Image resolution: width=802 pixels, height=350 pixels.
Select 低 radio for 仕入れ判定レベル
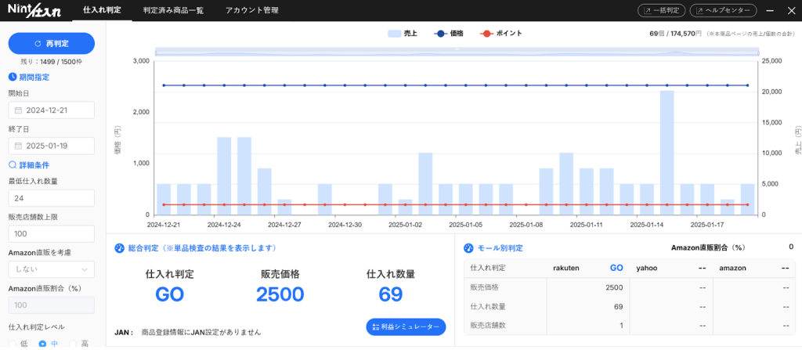click(x=13, y=345)
